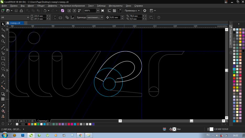
Task: Open the Привязать к snap dropdown
Action: point(132,11)
